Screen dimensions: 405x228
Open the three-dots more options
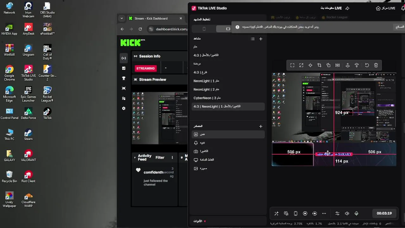[x=324, y=213]
